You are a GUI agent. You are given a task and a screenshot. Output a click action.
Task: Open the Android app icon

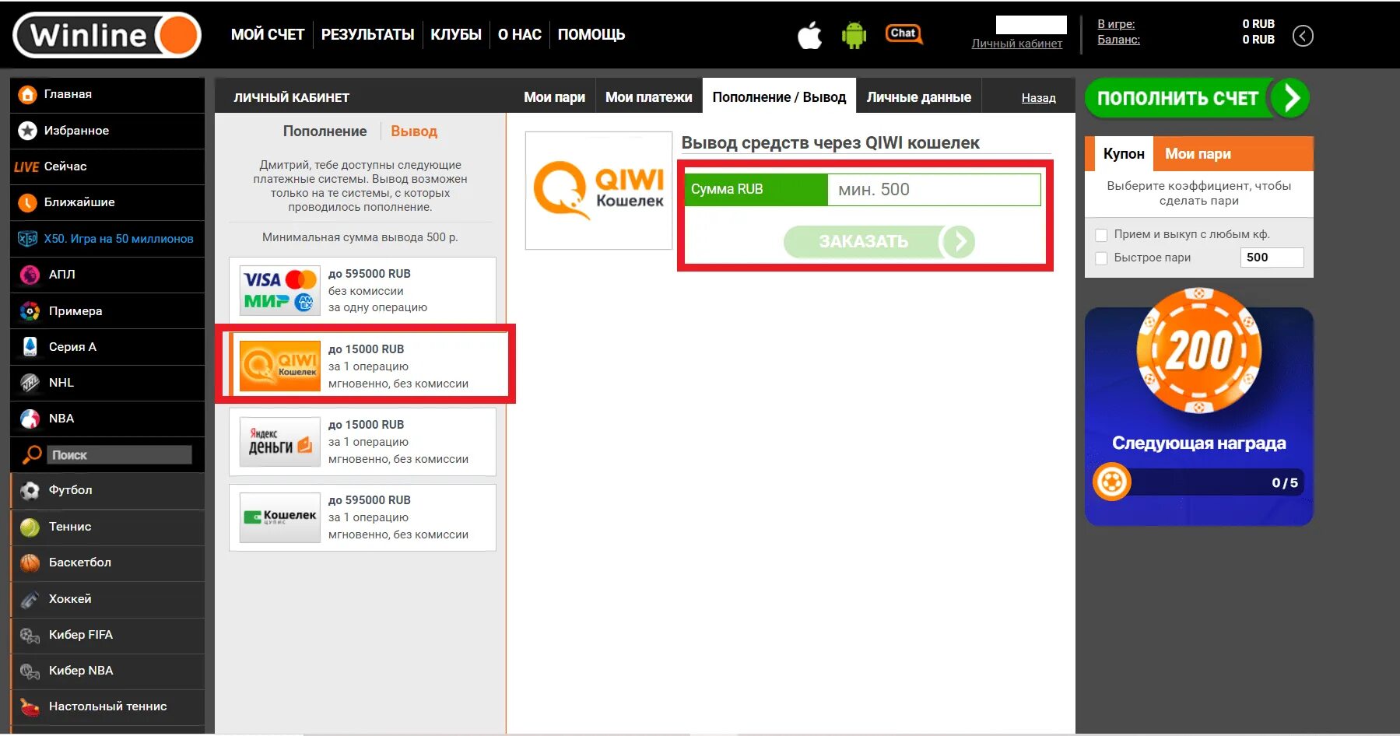854,35
